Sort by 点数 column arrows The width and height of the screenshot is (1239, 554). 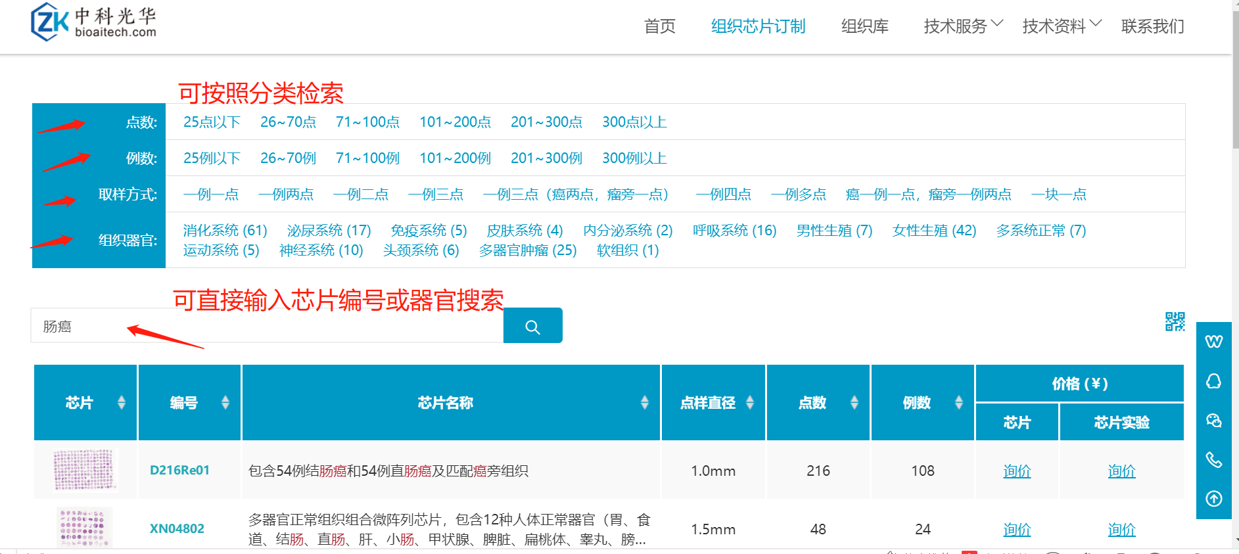[x=854, y=402]
